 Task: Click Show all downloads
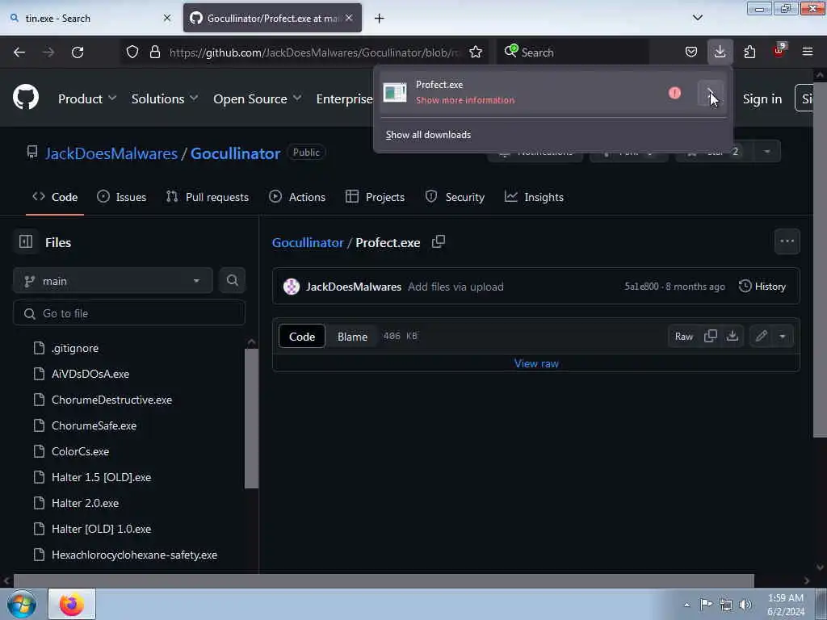(x=428, y=135)
